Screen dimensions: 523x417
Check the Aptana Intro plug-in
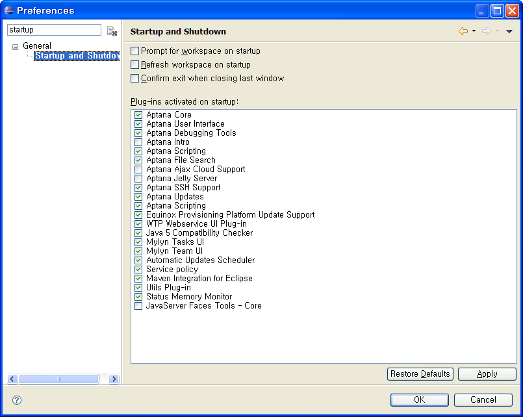(x=138, y=142)
